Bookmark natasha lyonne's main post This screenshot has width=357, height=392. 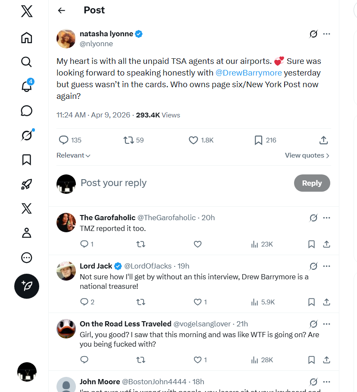pos(258,140)
